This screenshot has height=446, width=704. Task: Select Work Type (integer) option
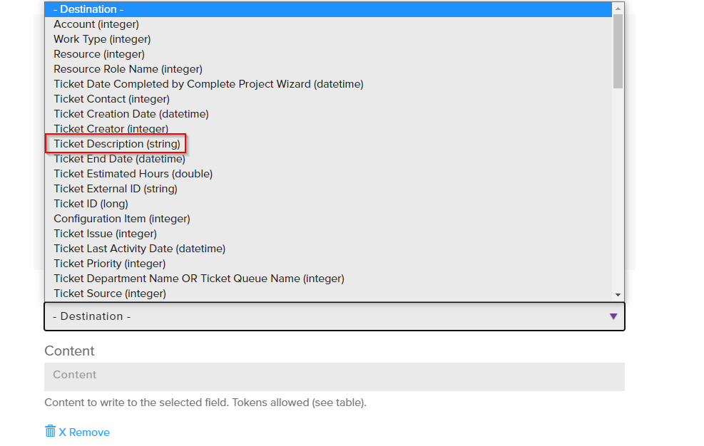102,39
